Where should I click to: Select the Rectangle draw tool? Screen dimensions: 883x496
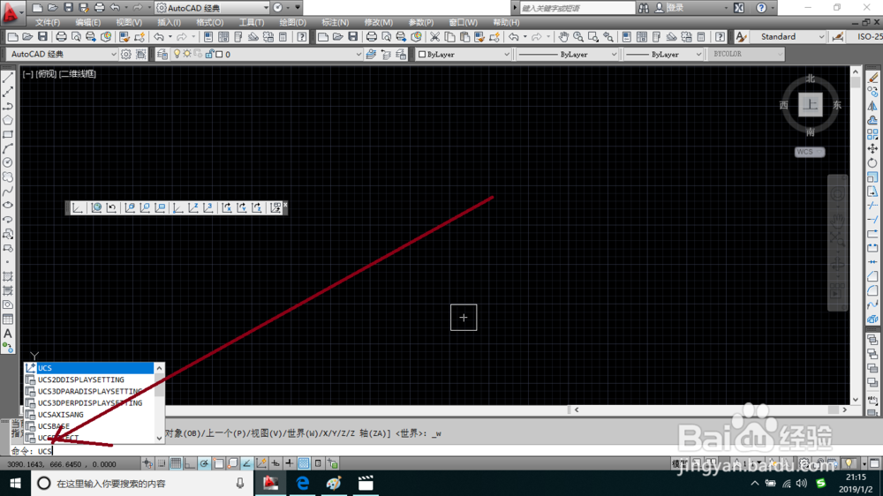click(8, 134)
